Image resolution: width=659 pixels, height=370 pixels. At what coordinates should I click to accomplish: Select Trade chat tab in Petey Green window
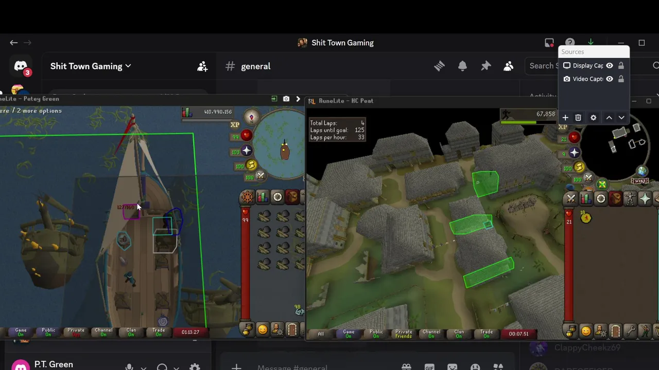click(x=159, y=332)
